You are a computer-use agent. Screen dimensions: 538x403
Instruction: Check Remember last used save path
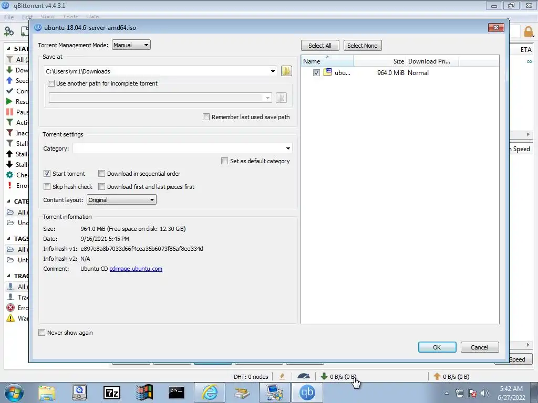206,117
